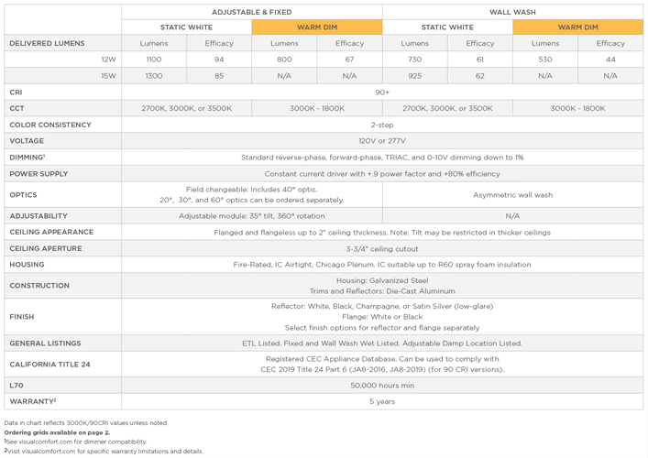Click the DIMMING row label

27,158
